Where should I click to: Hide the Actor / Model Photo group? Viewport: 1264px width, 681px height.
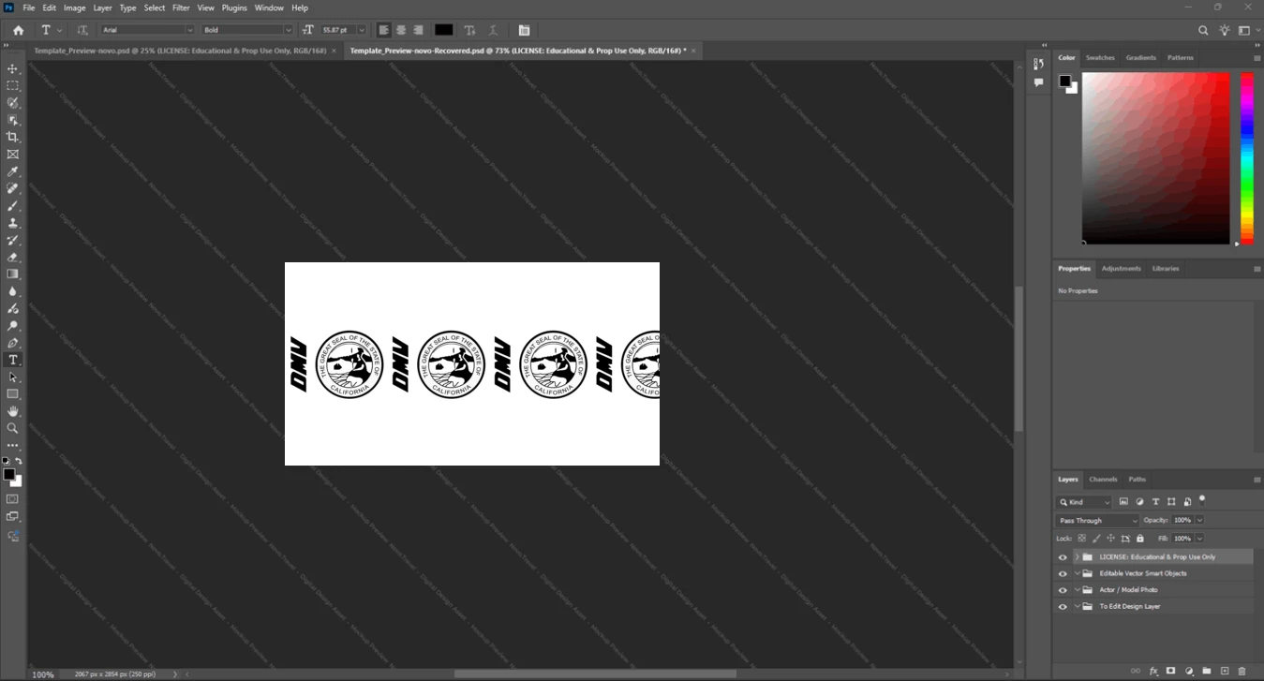pos(1063,590)
